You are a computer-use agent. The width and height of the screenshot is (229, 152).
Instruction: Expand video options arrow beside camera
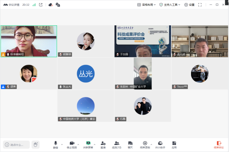point(78,145)
